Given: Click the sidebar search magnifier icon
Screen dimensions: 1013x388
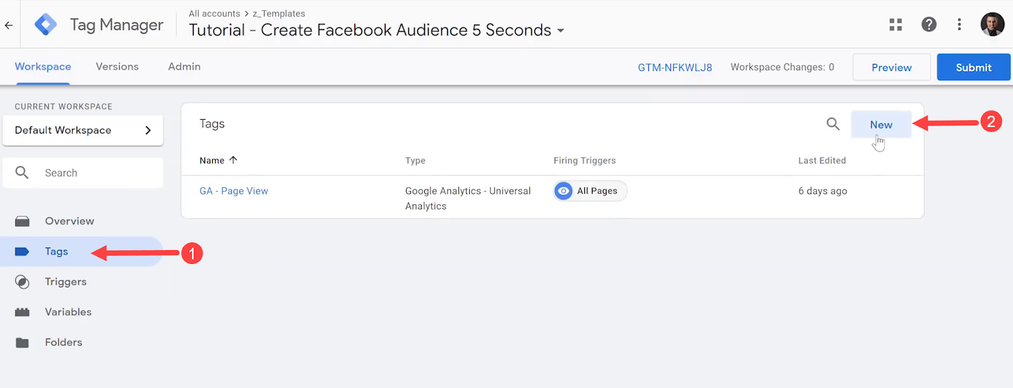Looking at the screenshot, I should pos(22,173).
